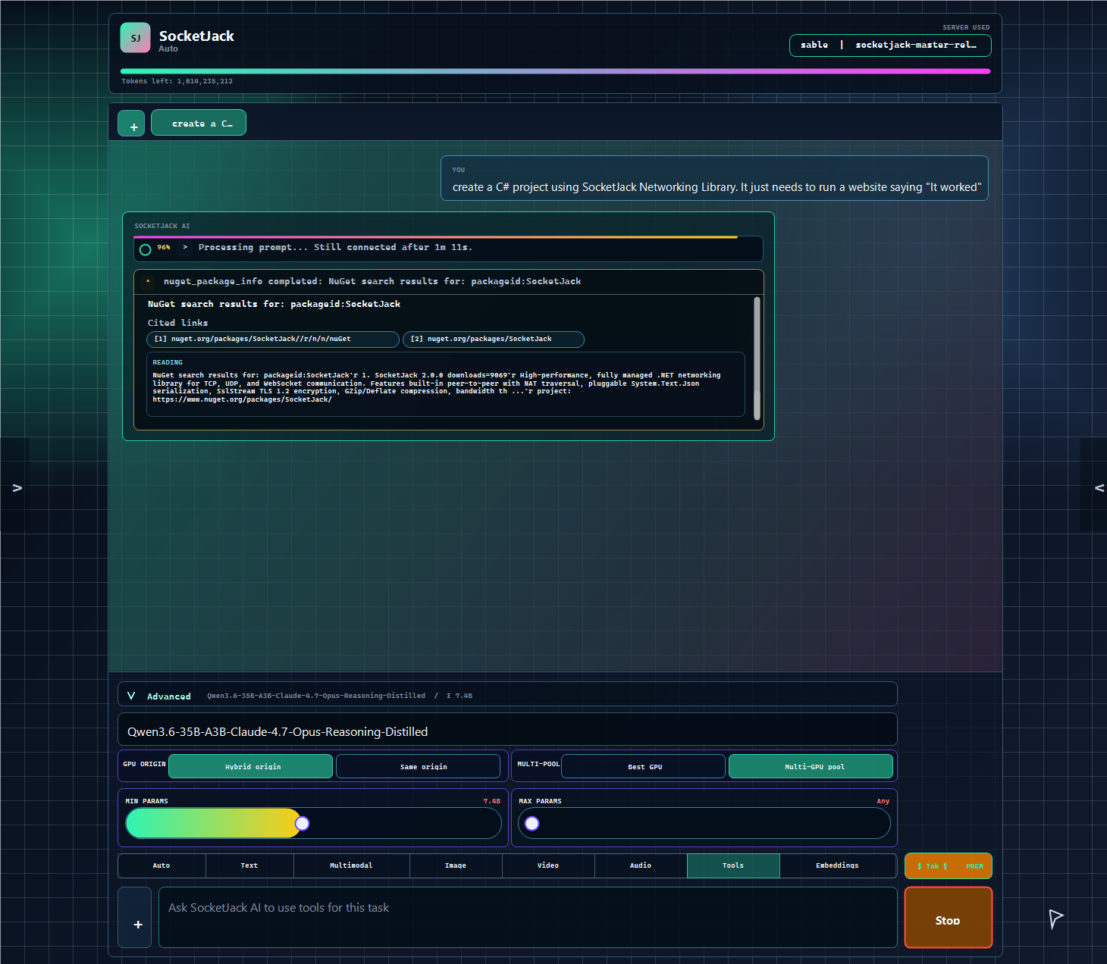Image resolution: width=1107 pixels, height=964 pixels.
Task: Click the Max Params slider handle
Action: coord(532,824)
